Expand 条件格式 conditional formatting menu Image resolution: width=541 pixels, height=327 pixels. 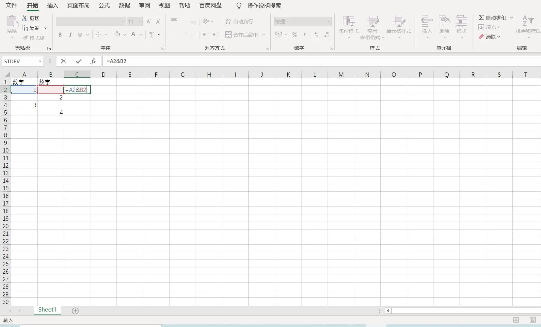[x=349, y=27]
